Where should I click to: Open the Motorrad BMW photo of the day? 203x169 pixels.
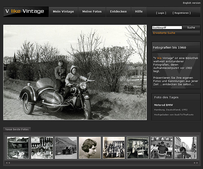pos(164,105)
